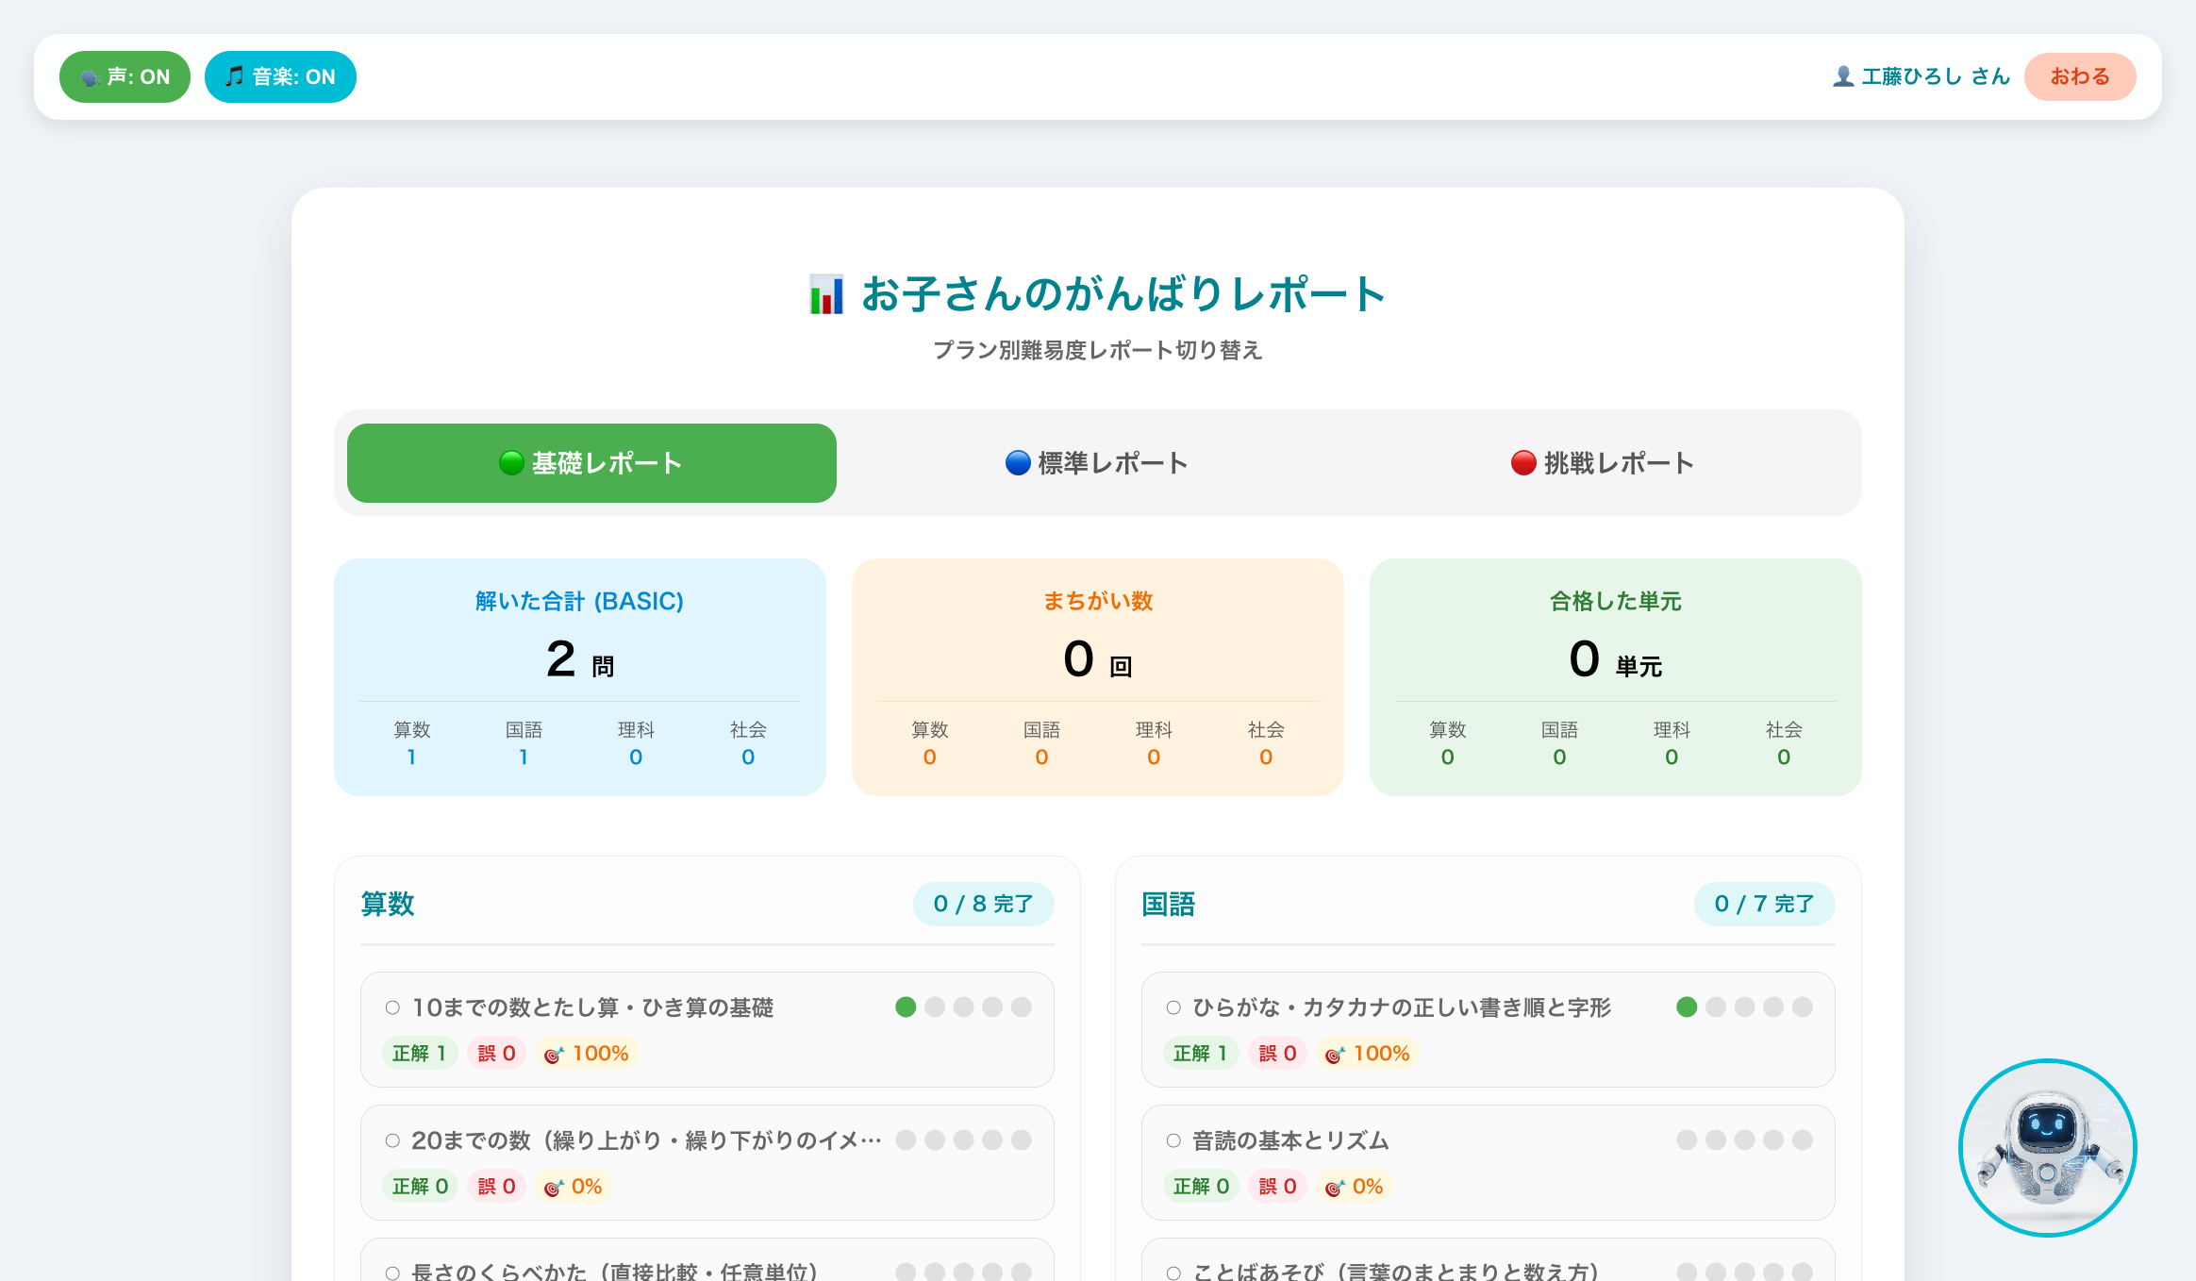Click the 100% accuracy chip under 10までの数
Viewport: 2196px width, 1281px height.
pyautogui.click(x=587, y=1053)
